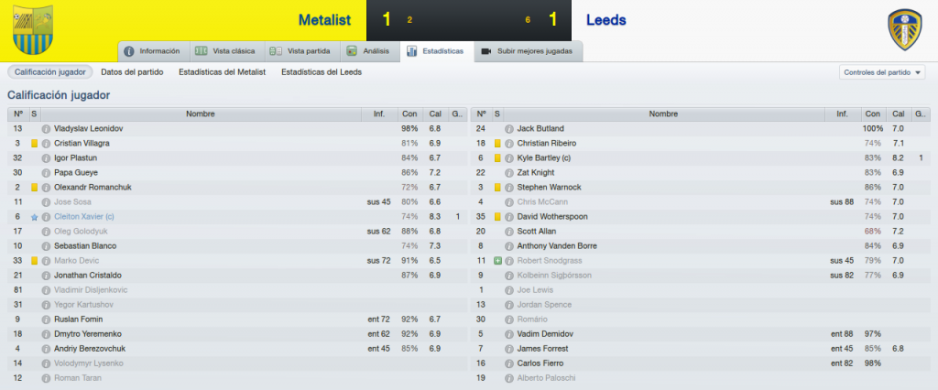Click yellow card icon for Kyle Bartley
The height and width of the screenshot is (390, 938).
point(497,158)
